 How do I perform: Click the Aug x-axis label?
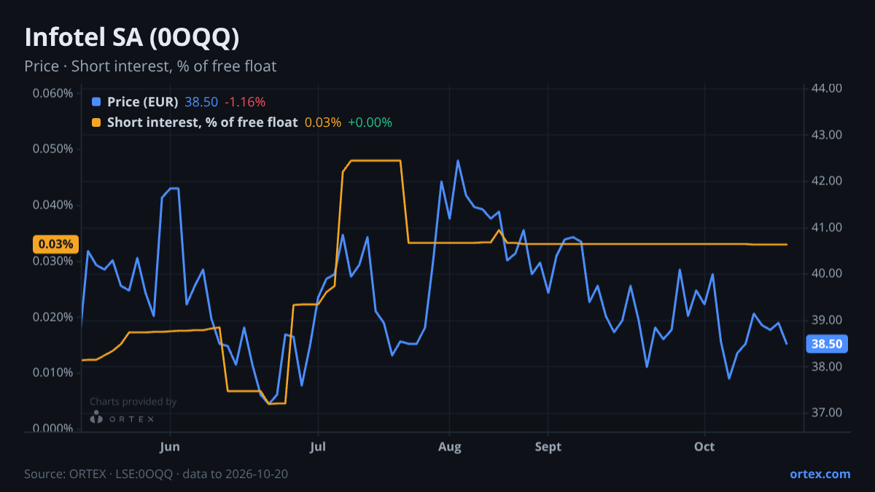pyautogui.click(x=450, y=447)
